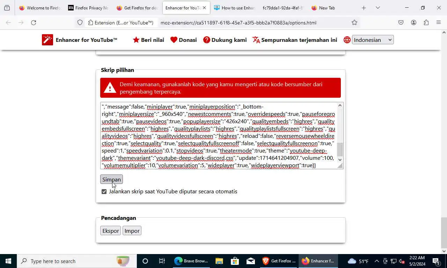447x268 pixels.
Task: Switch to the Firefox Privacy Notice tab
Action: coord(88,8)
